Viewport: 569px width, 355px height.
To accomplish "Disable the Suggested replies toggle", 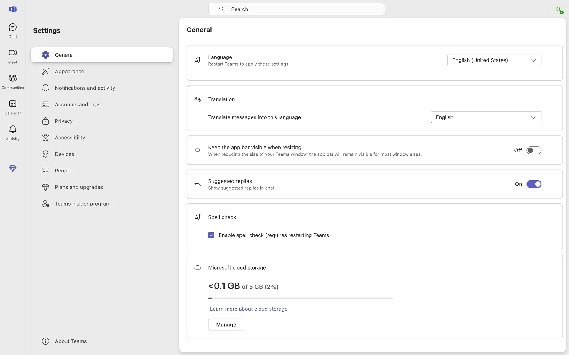I will (534, 184).
